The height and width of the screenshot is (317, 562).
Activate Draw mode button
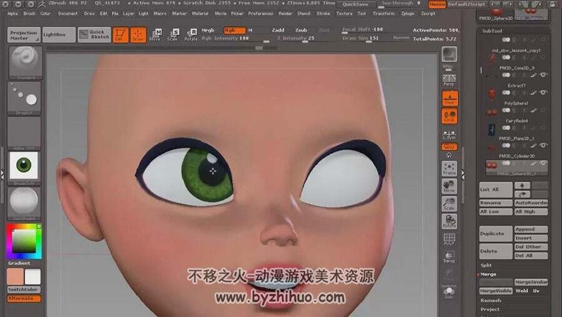click(138, 35)
